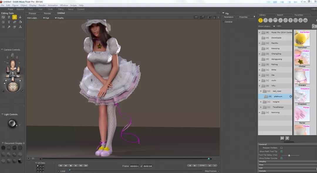
Task: Click the Stop animation button
Action: (70, 166)
